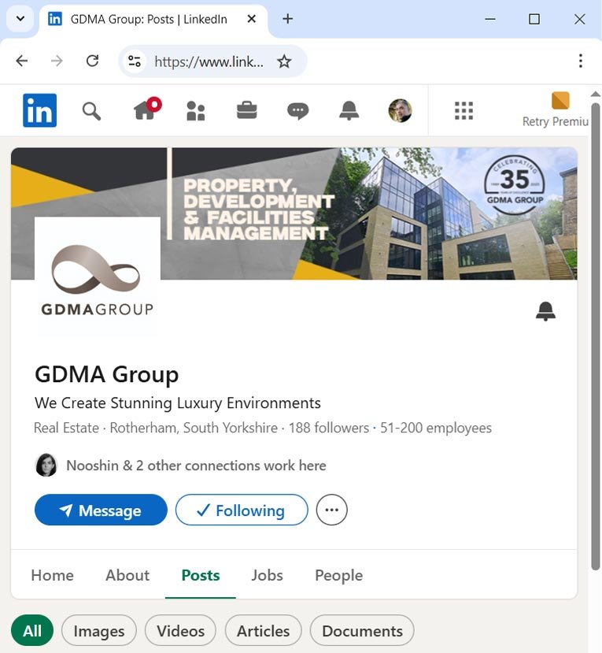
Task: Open LinkedIn search magnifier icon
Action: pos(91,111)
